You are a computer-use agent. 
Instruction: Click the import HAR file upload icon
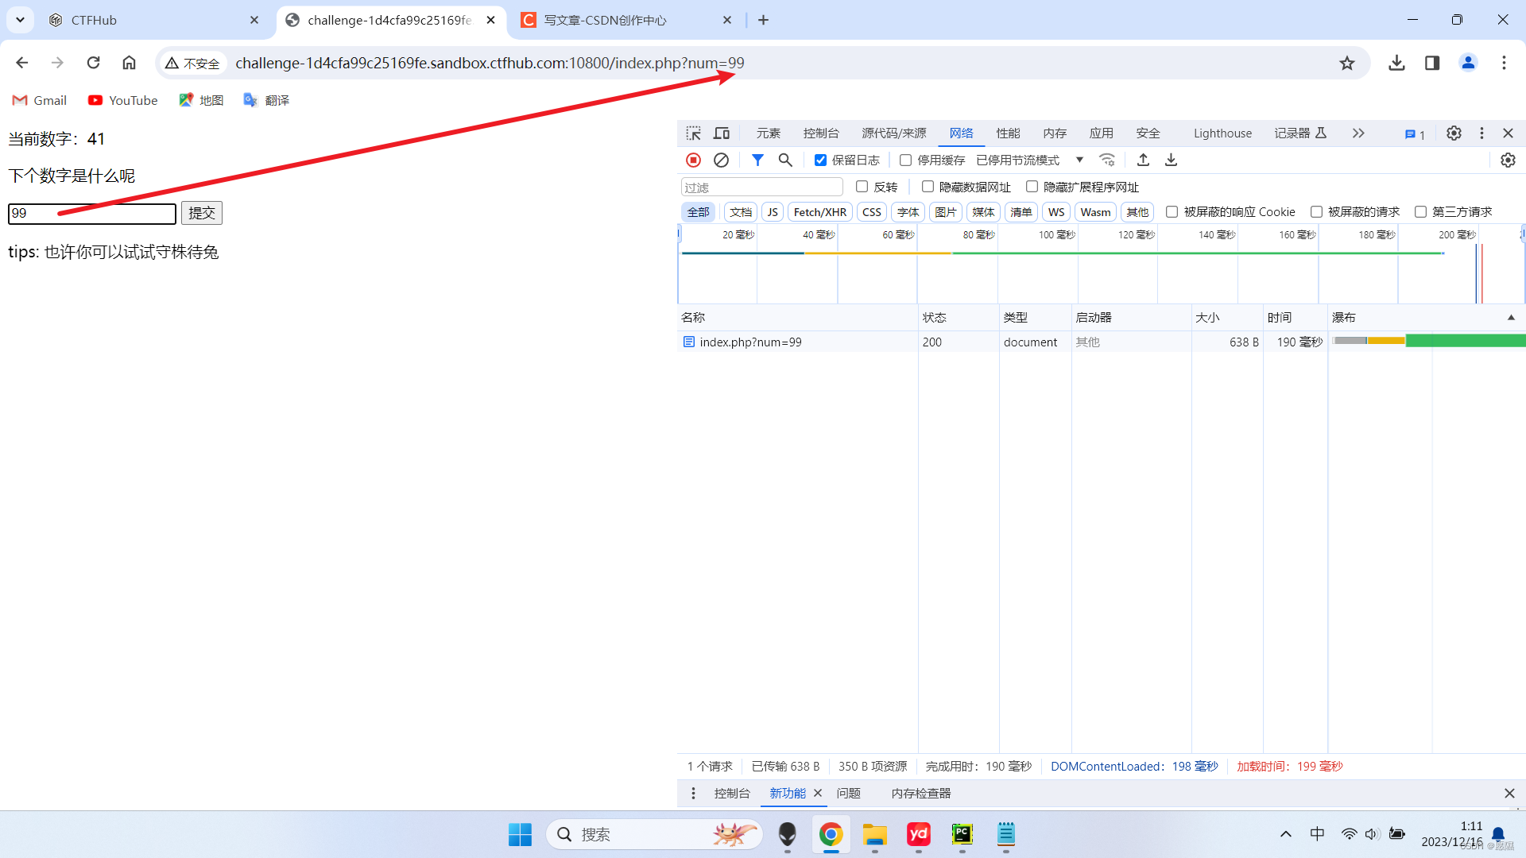point(1143,160)
